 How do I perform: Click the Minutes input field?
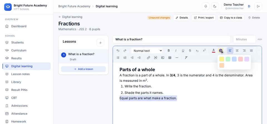[244, 39]
